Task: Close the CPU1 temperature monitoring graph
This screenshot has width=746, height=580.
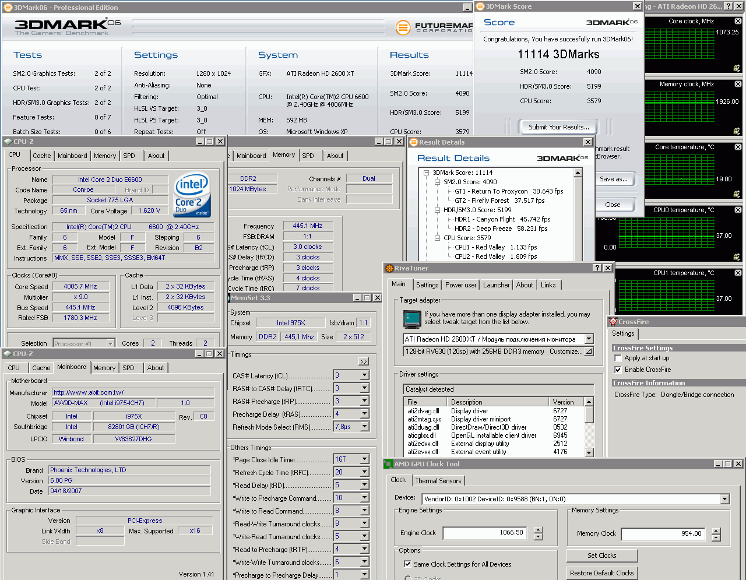Action: (x=738, y=273)
